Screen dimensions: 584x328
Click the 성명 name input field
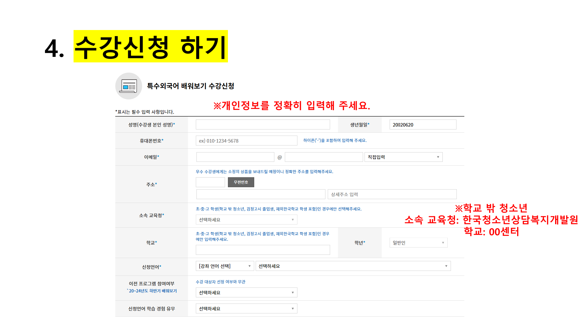[263, 125]
